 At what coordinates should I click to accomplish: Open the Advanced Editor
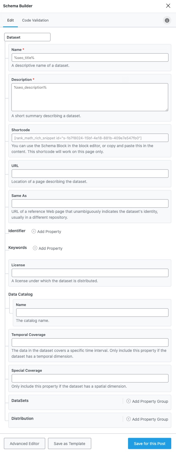[25, 444]
